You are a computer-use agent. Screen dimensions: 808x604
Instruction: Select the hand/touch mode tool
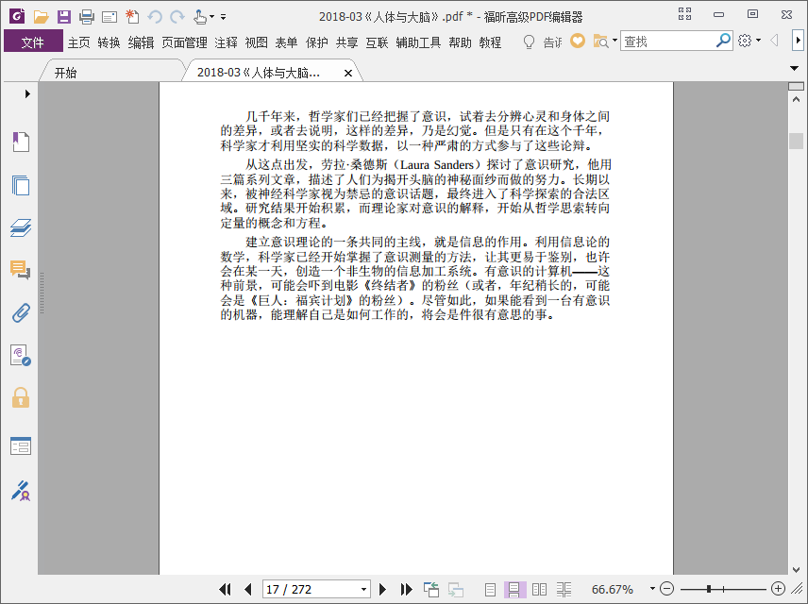tap(200, 17)
